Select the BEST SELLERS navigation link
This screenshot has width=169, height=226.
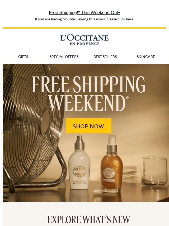click(105, 57)
